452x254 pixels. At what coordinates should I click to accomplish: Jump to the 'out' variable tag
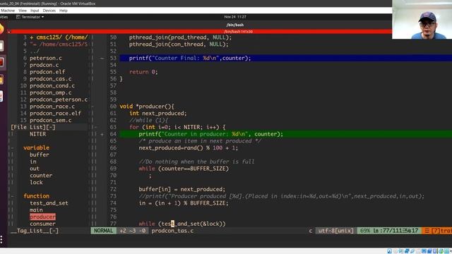tap(35, 169)
